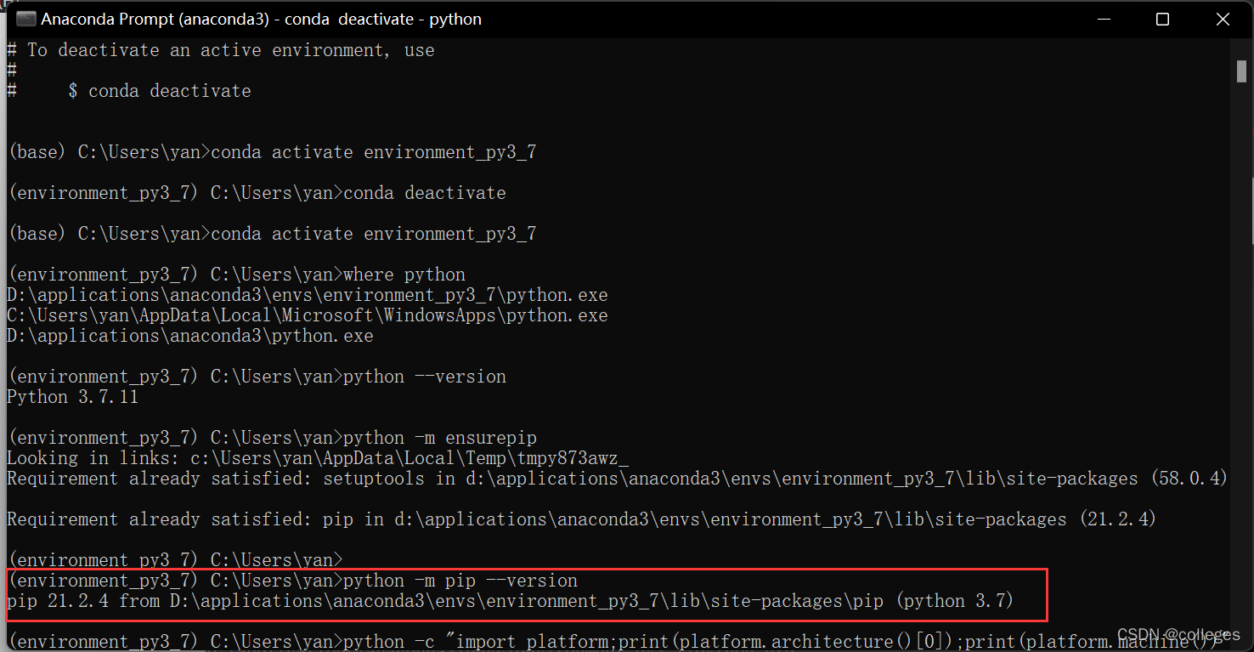Viewport: 1254px width, 652px height.
Task: Click the 'import platform' command line
Action: coord(618,640)
